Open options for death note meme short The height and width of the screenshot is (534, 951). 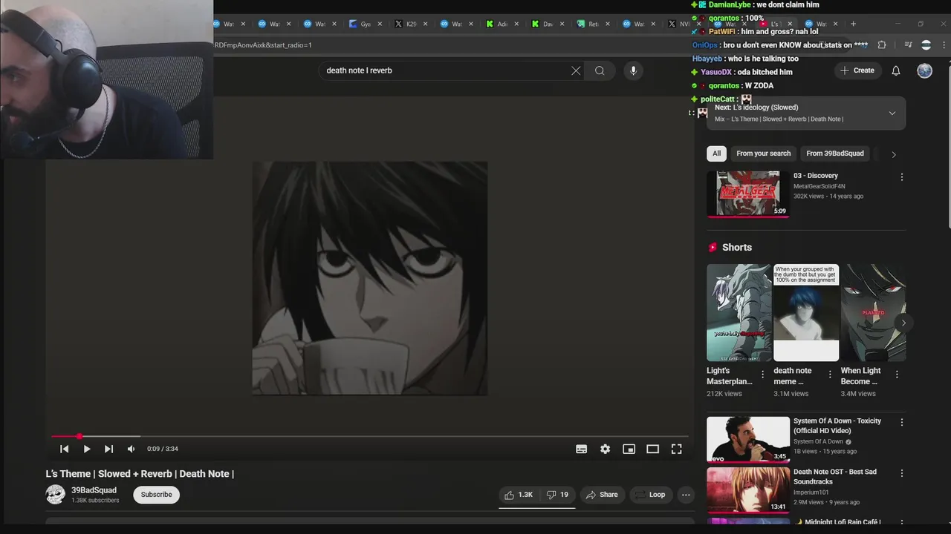[830, 375]
